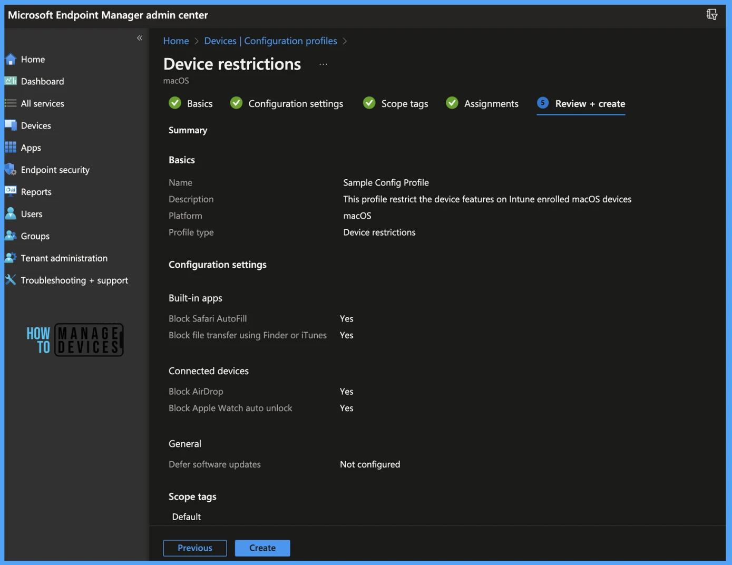The image size is (732, 565).
Task: Collapse the sidebar with double chevron
Action: coord(140,38)
